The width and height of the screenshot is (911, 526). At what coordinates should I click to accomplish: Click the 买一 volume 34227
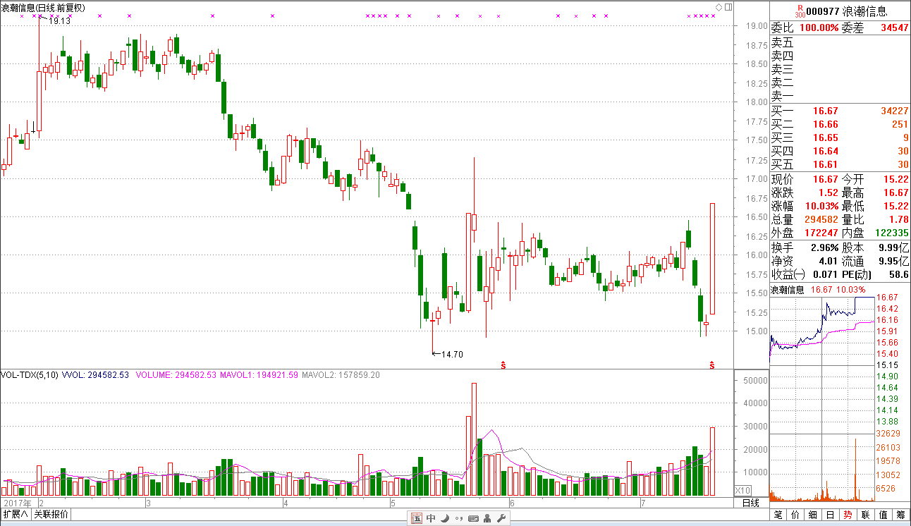(894, 111)
